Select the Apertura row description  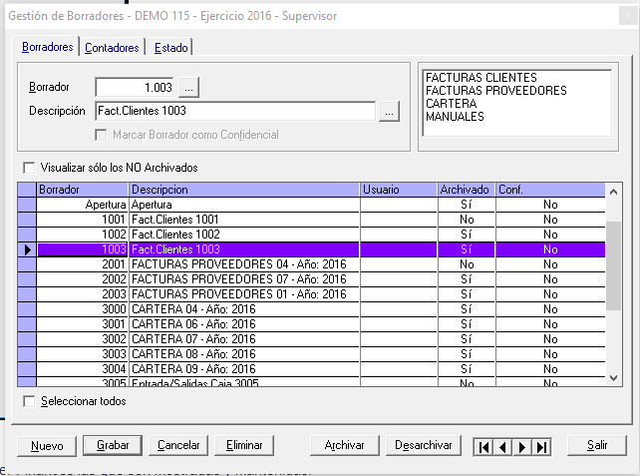pyautogui.click(x=244, y=205)
